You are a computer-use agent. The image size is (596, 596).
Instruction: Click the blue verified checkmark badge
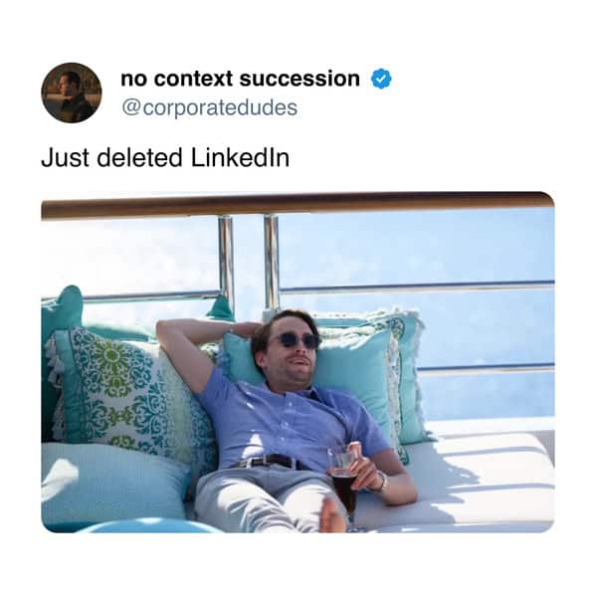[381, 79]
